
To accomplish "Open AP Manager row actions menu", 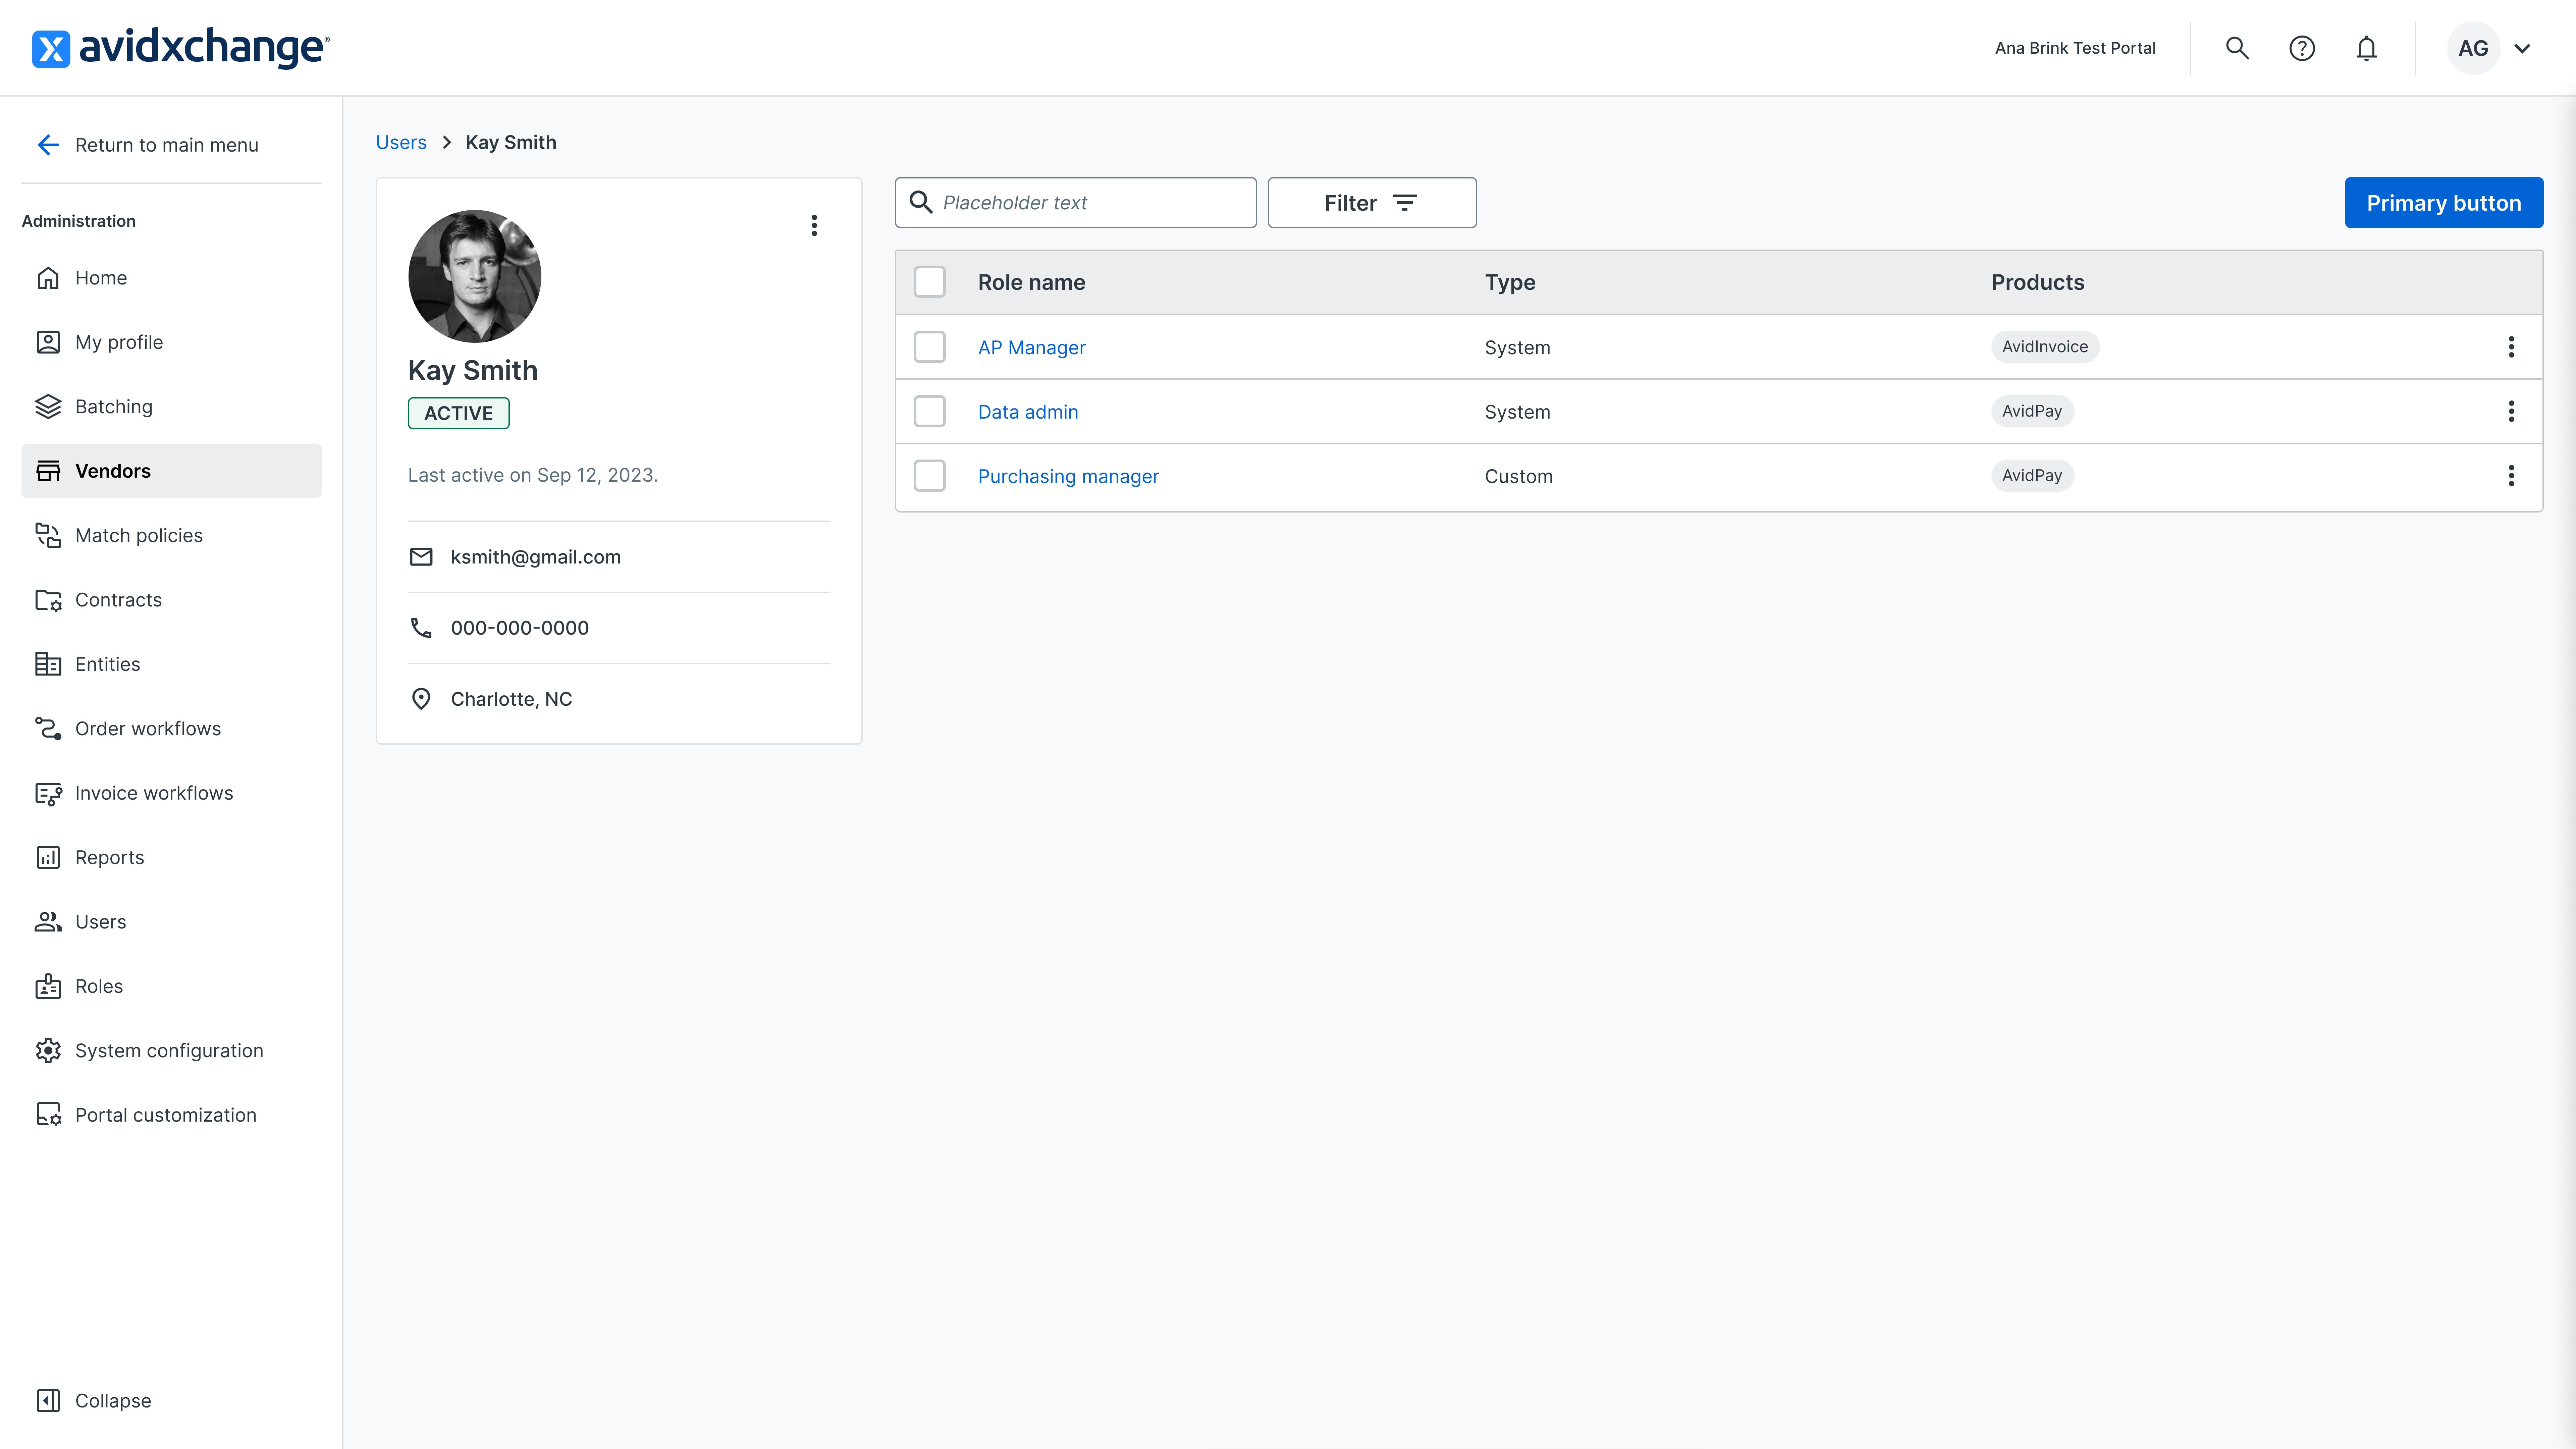I will click(x=2511, y=347).
